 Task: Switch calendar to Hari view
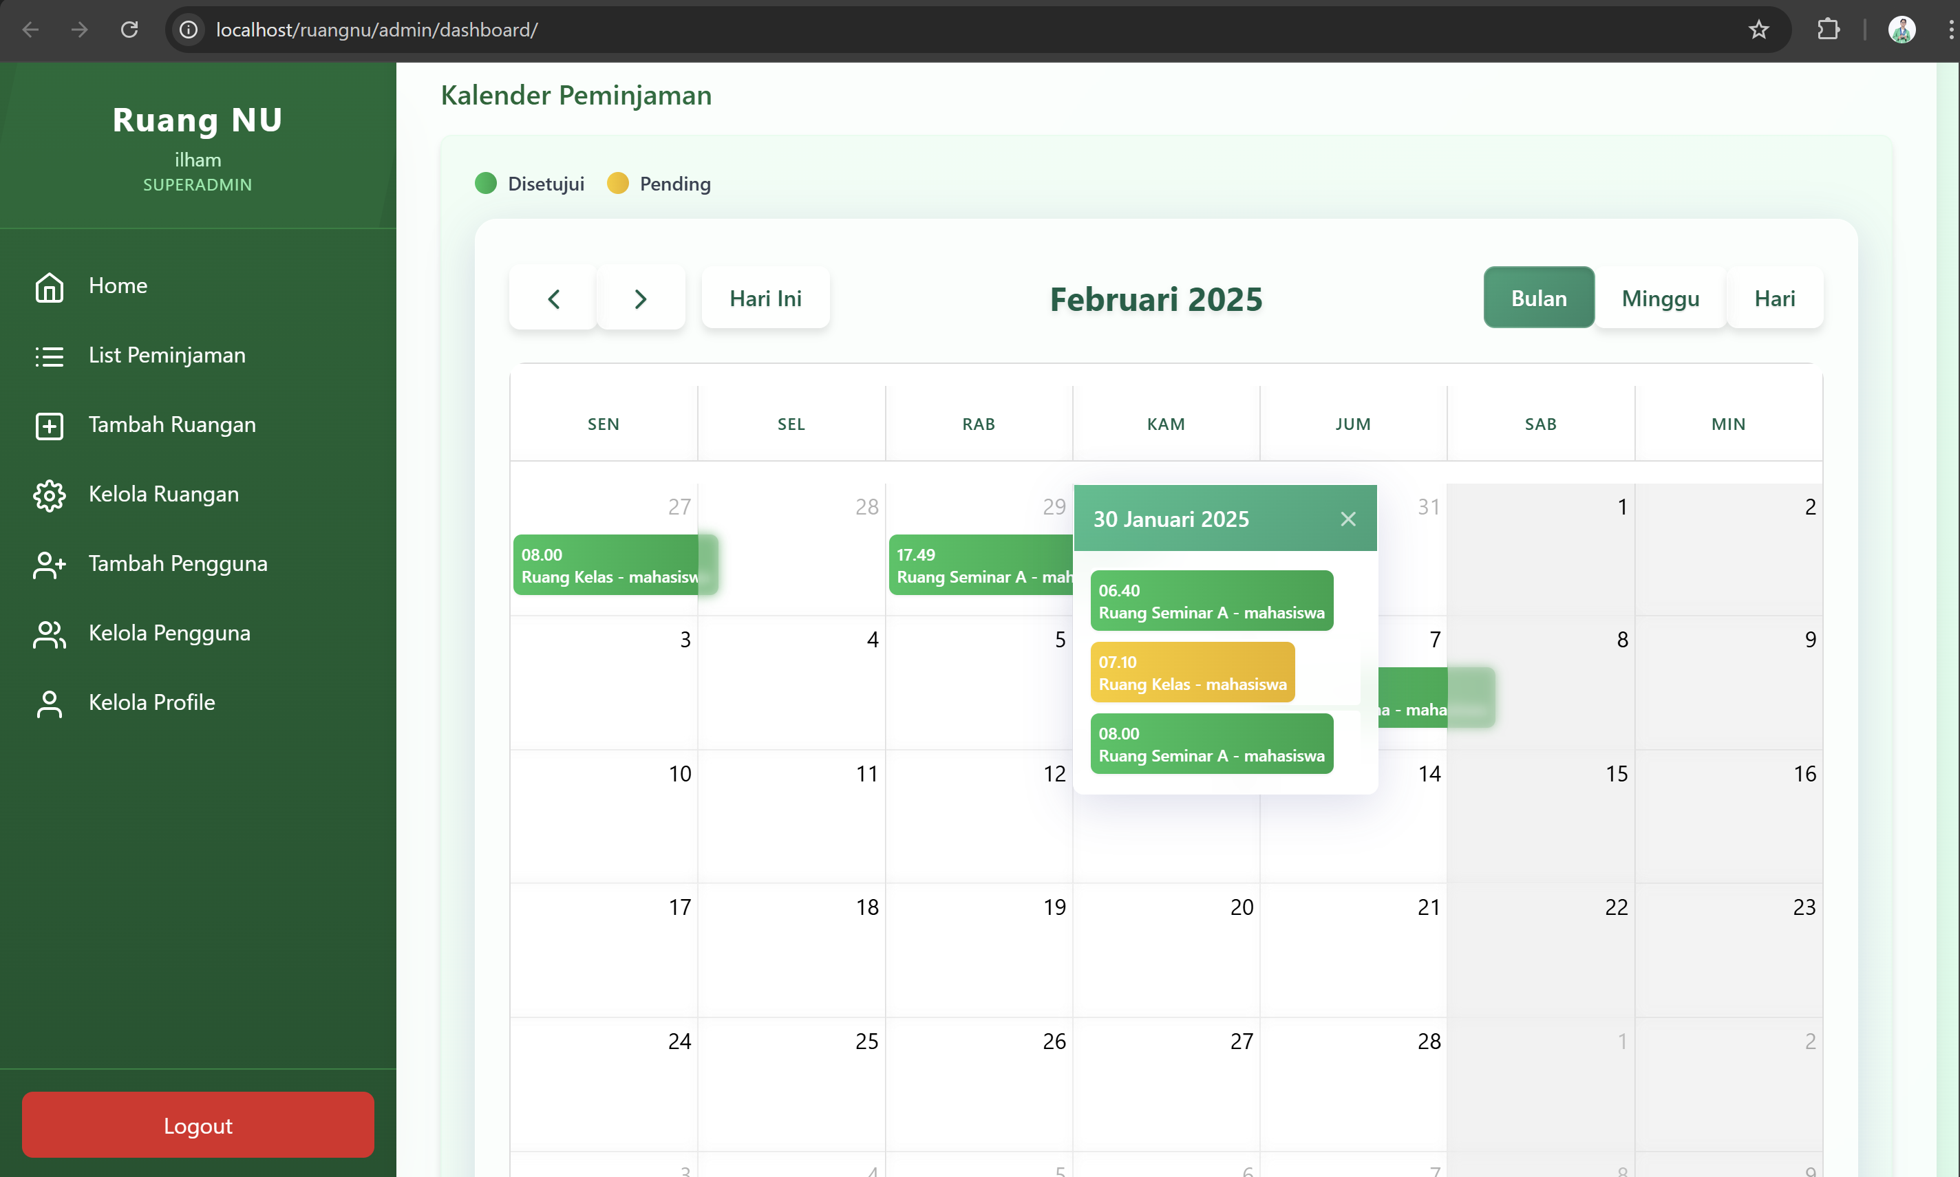pyautogui.click(x=1773, y=299)
